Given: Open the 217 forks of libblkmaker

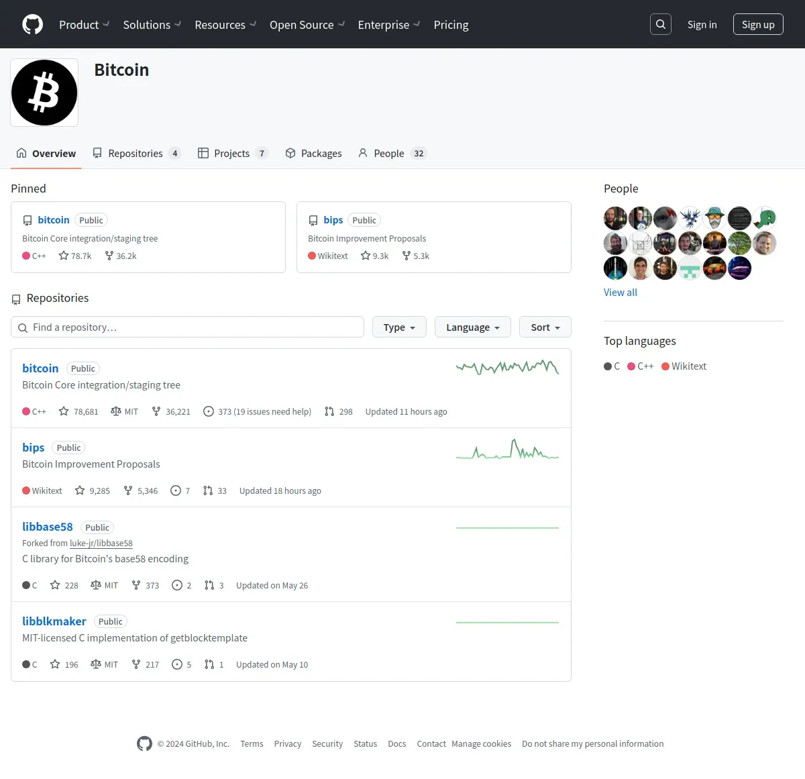Looking at the screenshot, I should [x=146, y=664].
